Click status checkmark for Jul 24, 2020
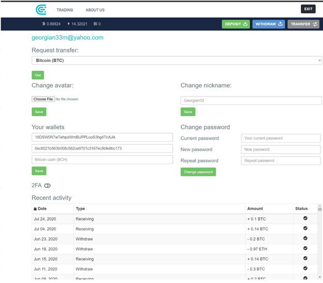 305,218
